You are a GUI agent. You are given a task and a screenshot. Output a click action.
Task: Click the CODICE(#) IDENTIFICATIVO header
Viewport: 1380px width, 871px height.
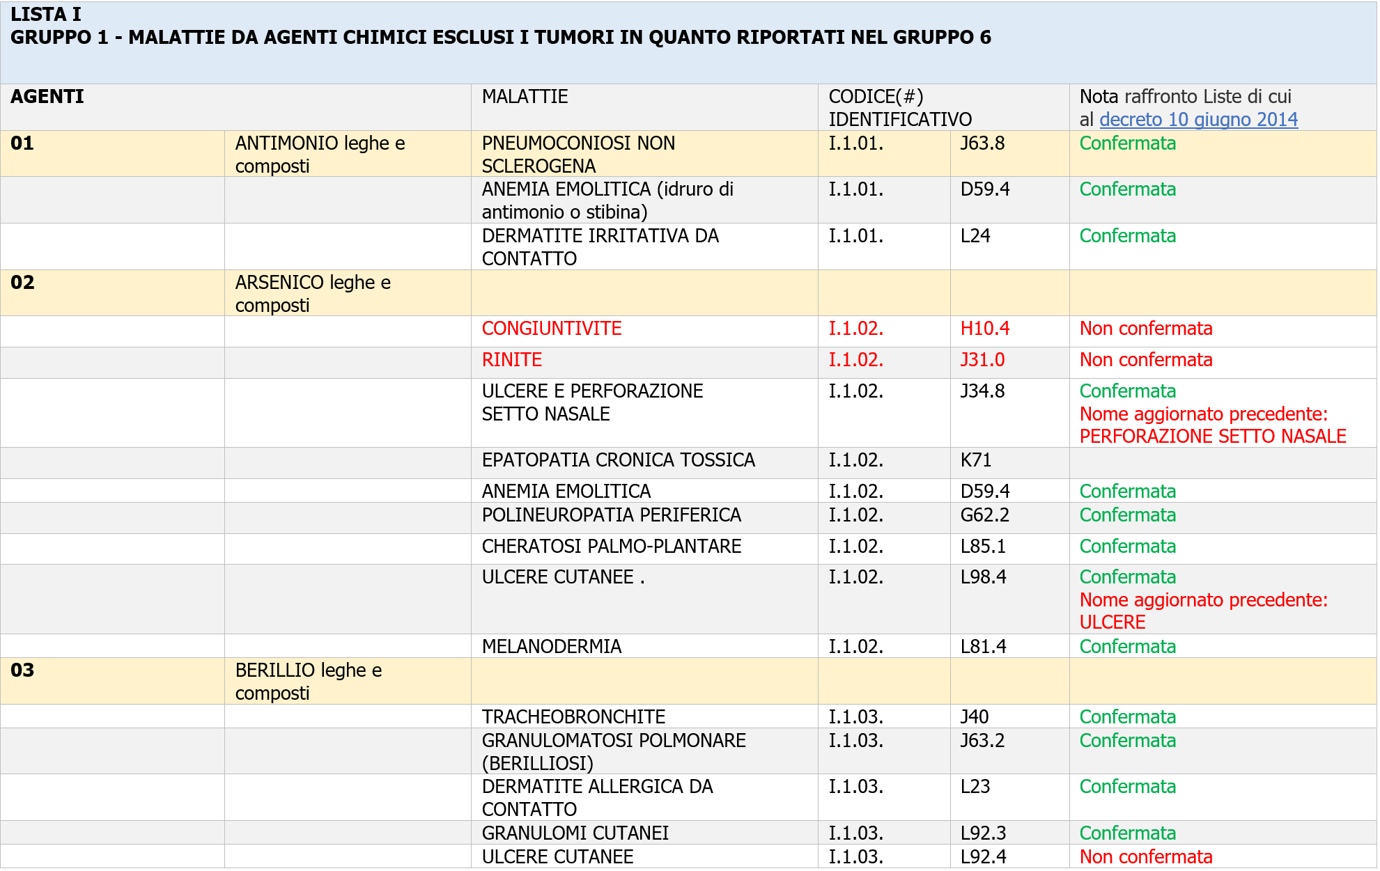point(899,108)
